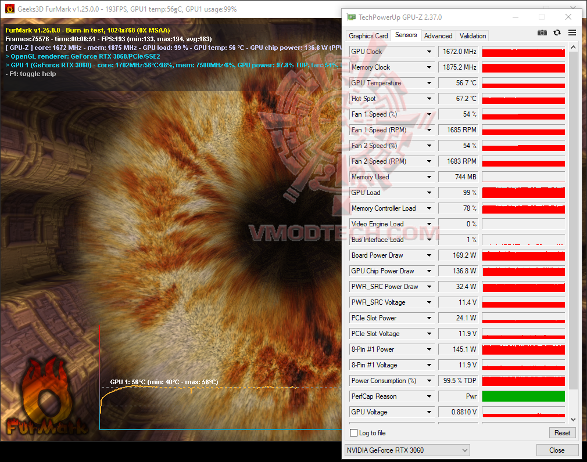
Task: Click the Fan 1 Speed value 1685 RPM
Action: 459,130
